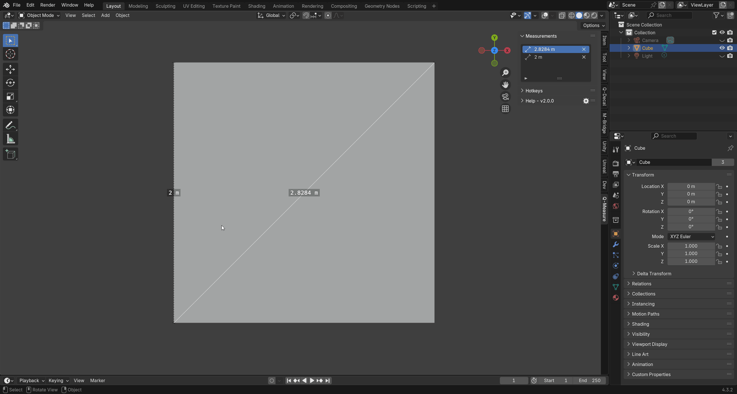Click the pan view hand icon

(505, 85)
